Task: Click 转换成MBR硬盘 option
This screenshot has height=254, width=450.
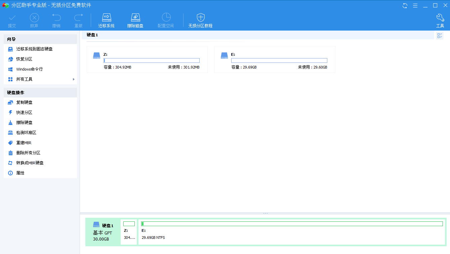Action: pos(30,163)
